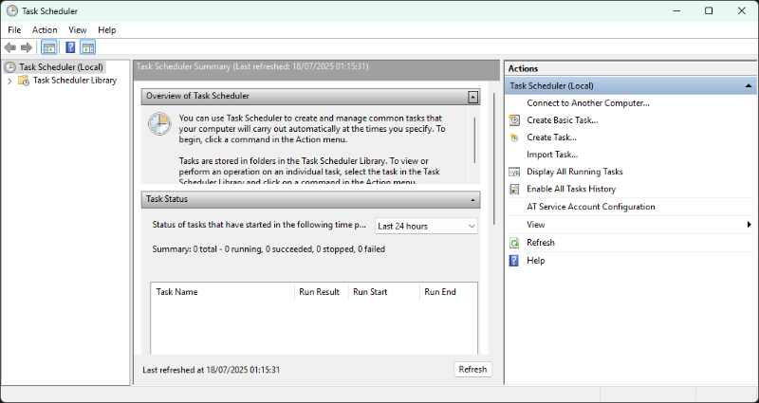Select Task Scheduler (Local) tree item
Screen dimensions: 759x403
pyautogui.click(x=61, y=67)
